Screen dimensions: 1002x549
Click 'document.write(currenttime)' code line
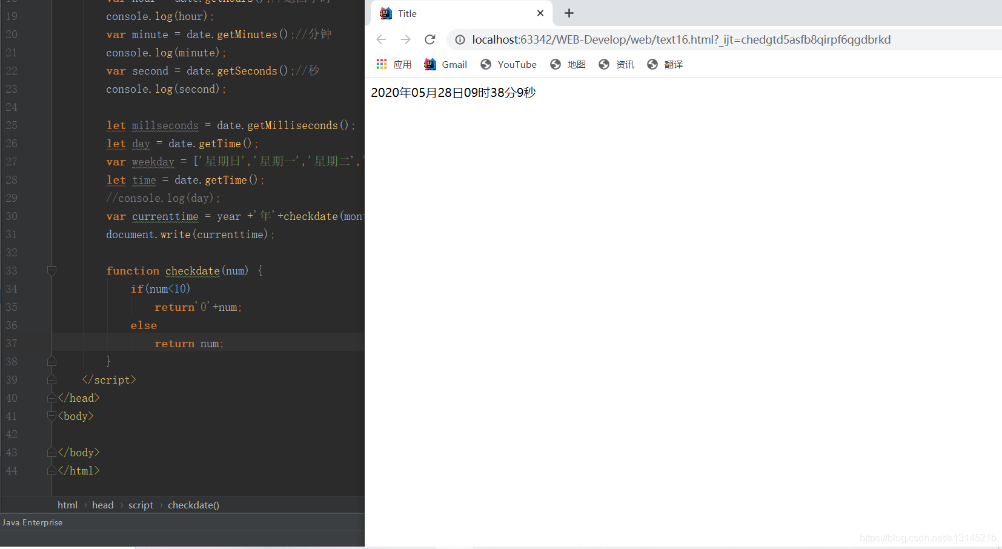(x=190, y=235)
